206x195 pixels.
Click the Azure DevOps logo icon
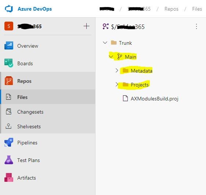click(9, 9)
